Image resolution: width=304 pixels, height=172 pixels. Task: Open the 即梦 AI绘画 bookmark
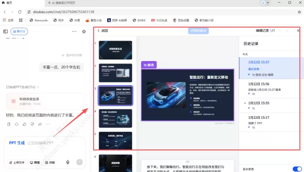pyautogui.click(x=117, y=20)
